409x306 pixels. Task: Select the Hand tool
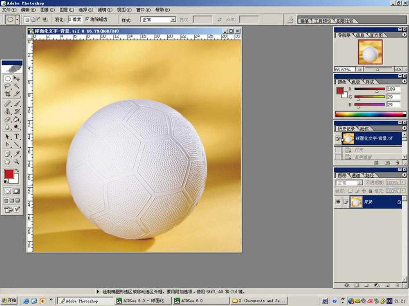click(x=7, y=162)
